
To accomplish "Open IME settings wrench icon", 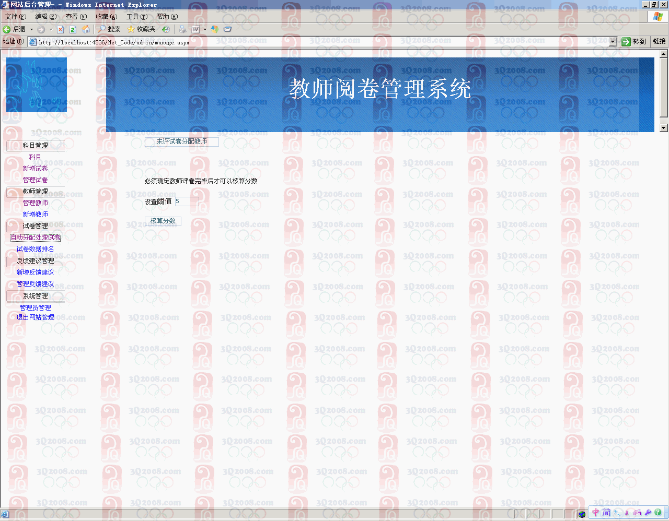I will pyautogui.click(x=648, y=513).
